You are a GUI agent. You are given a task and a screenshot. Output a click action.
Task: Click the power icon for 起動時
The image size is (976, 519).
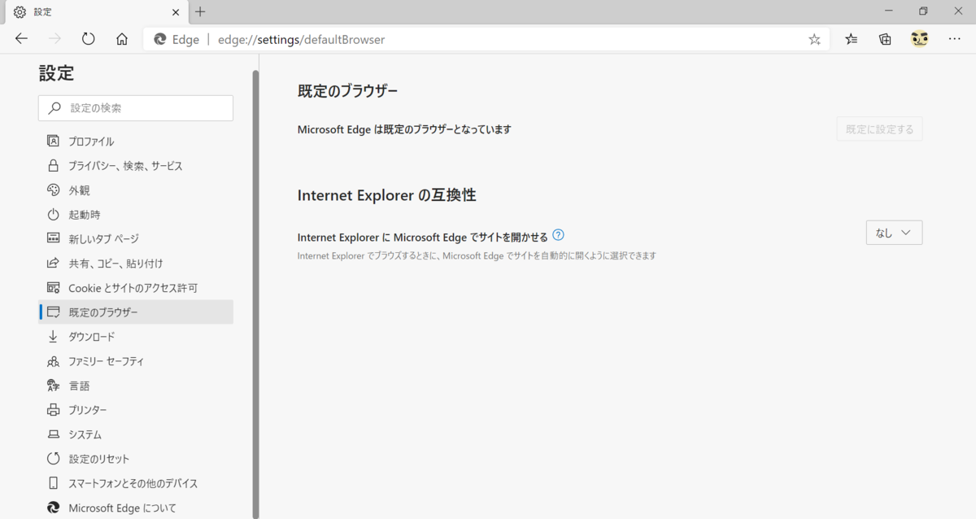pyautogui.click(x=53, y=214)
